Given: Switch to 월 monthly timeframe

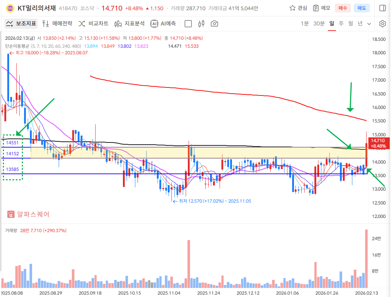Looking at the screenshot, I should coord(351,24).
